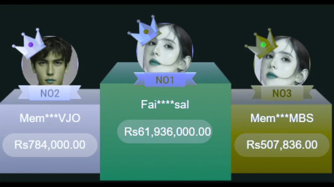
Task: Click the Mem***MBS username
Action: 282,118
